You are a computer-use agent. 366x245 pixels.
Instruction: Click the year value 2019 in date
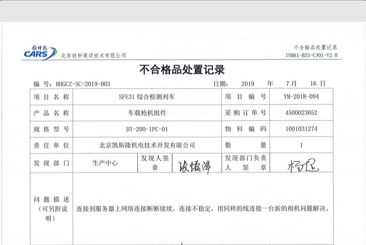coord(248,84)
